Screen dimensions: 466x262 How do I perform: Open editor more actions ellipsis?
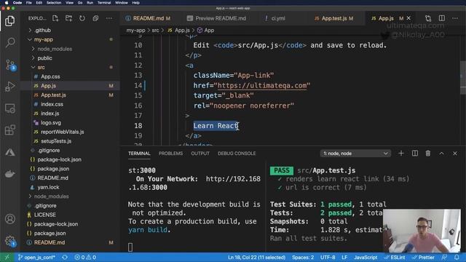point(455,18)
